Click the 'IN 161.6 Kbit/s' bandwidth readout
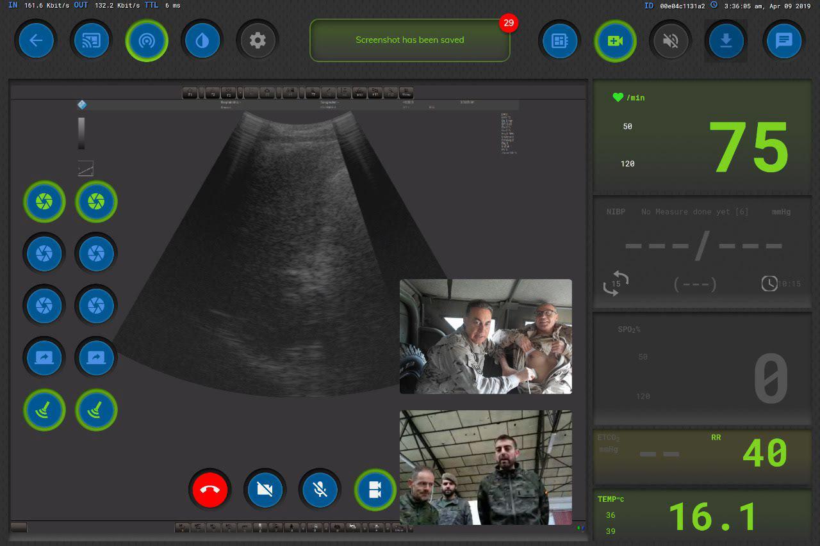This screenshot has width=820, height=546. click(x=38, y=5)
